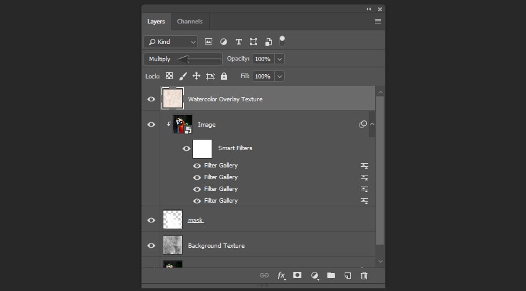526x291 pixels.
Task: Close the Layers panel
Action: (x=380, y=9)
